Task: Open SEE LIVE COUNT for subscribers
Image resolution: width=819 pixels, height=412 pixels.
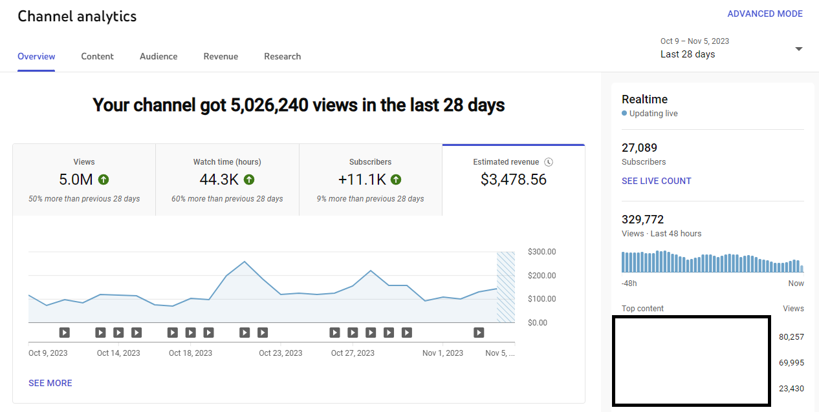Action: [x=656, y=181]
